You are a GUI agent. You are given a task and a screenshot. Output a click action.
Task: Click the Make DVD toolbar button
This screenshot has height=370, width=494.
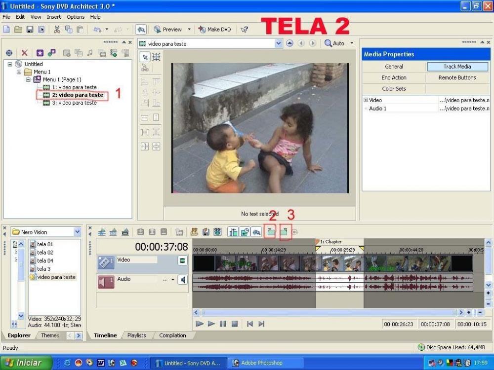(x=214, y=30)
